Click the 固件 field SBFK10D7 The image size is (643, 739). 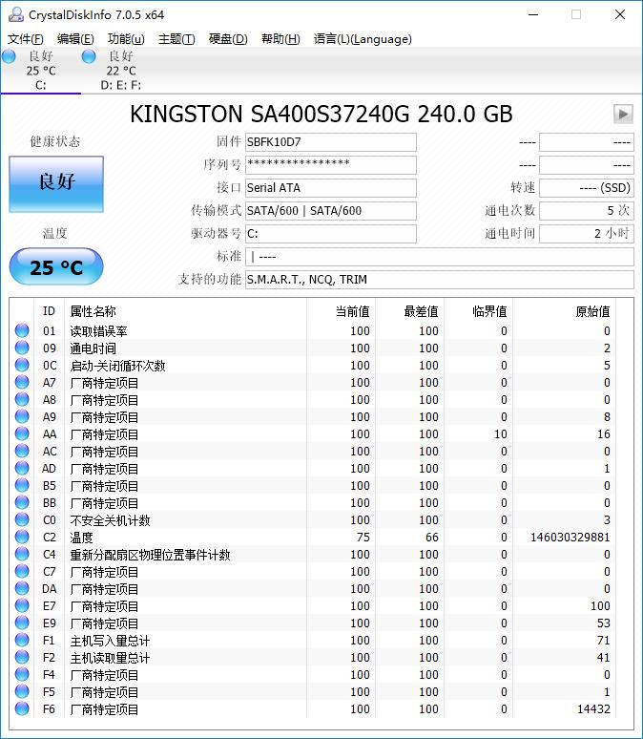pos(331,142)
